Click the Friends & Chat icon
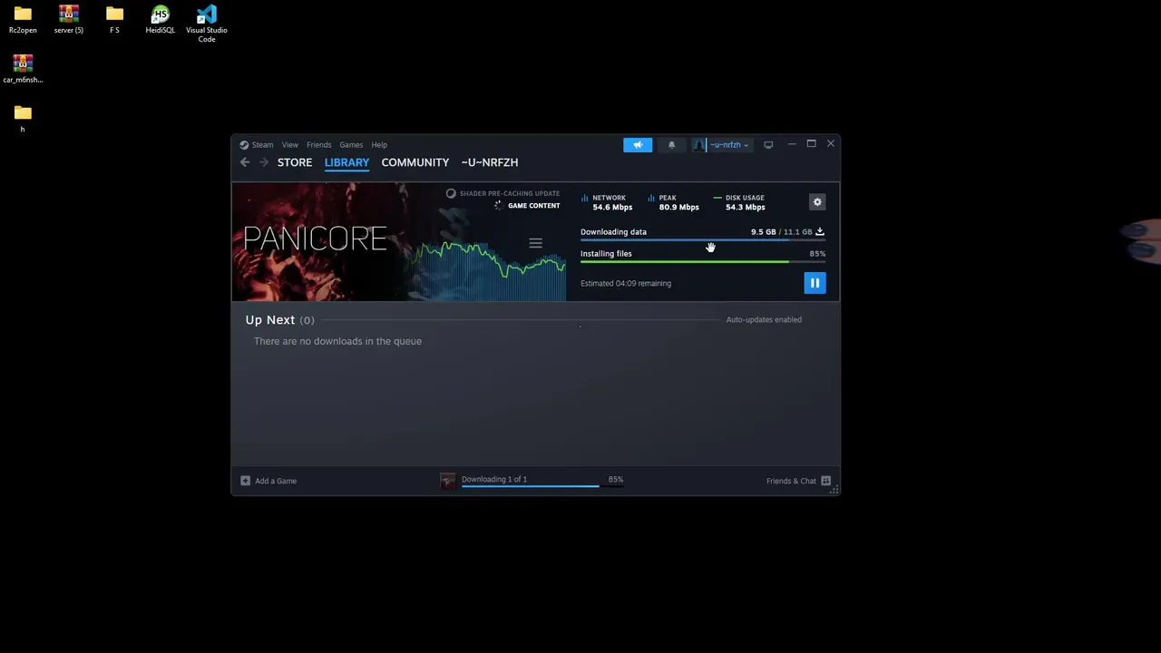 click(x=825, y=481)
